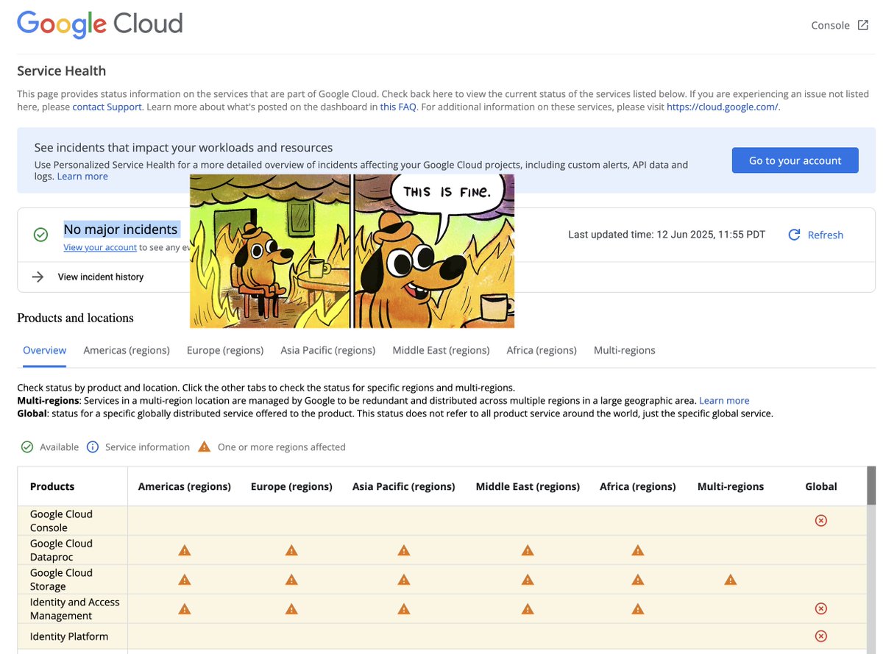
Task: Click the Multi-regions column header
Action: [x=731, y=486]
